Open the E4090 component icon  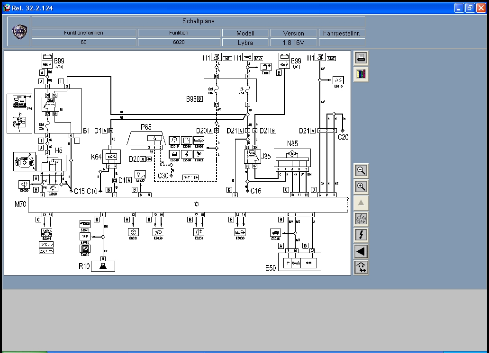click(x=85, y=248)
